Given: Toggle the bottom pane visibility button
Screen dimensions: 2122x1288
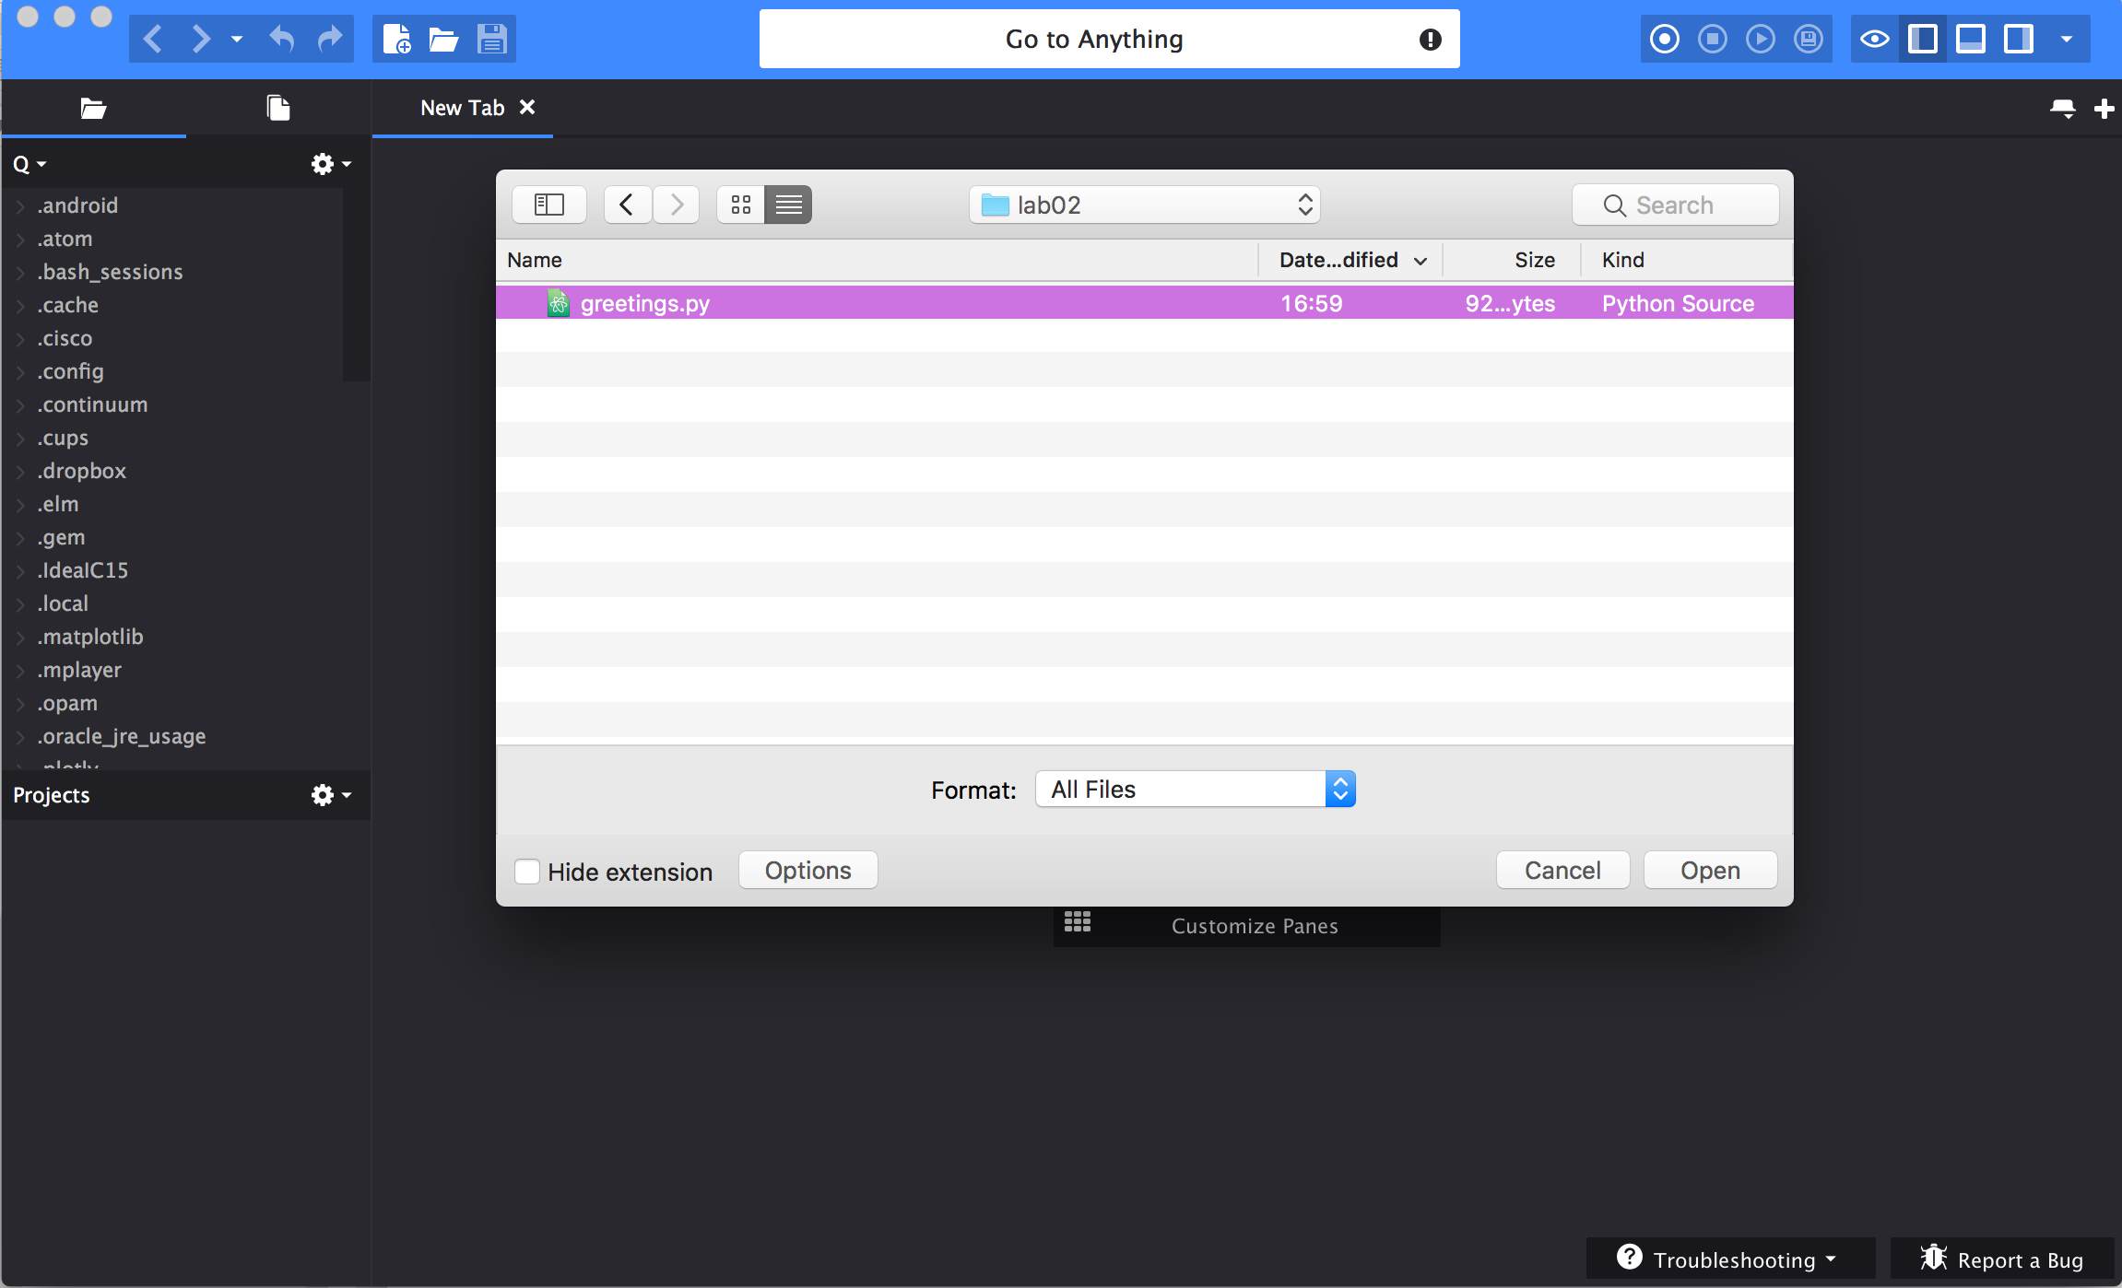Looking at the screenshot, I should 1970,39.
